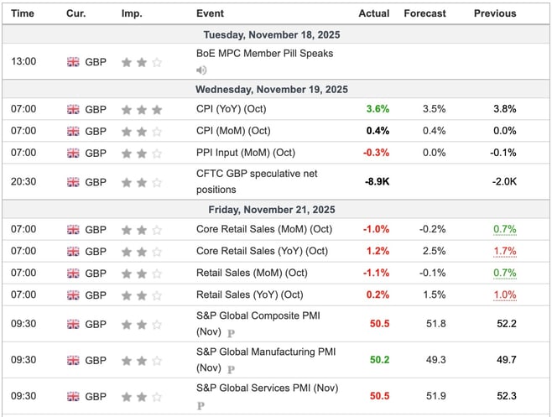Open the Core Retail Sales (MoM) event
The width and height of the screenshot is (552, 417).
262,229
